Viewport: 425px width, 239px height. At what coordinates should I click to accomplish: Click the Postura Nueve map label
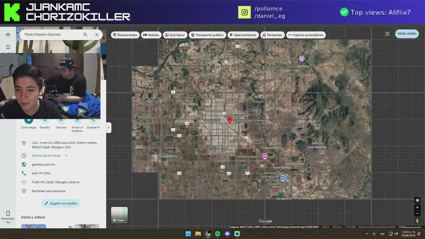(x=271, y=148)
